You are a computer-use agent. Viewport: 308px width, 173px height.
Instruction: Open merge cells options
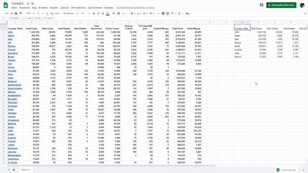click(124, 13)
